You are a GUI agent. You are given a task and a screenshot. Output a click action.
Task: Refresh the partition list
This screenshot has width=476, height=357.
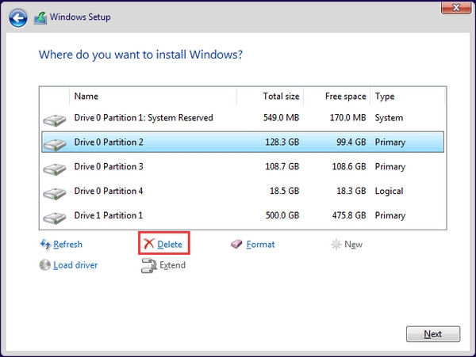[x=67, y=245]
